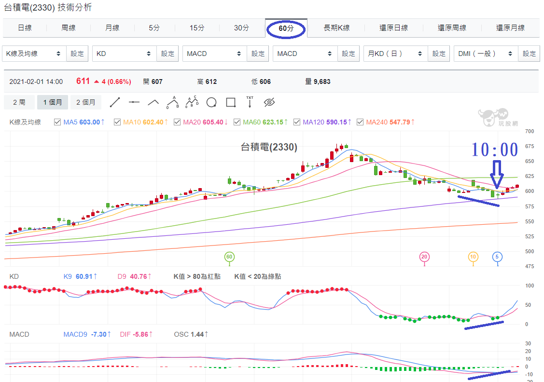Viewport: 544px width, 382px height.
Task: Click the 2021-02-01 14:00 timestamp
Action: click(x=36, y=82)
